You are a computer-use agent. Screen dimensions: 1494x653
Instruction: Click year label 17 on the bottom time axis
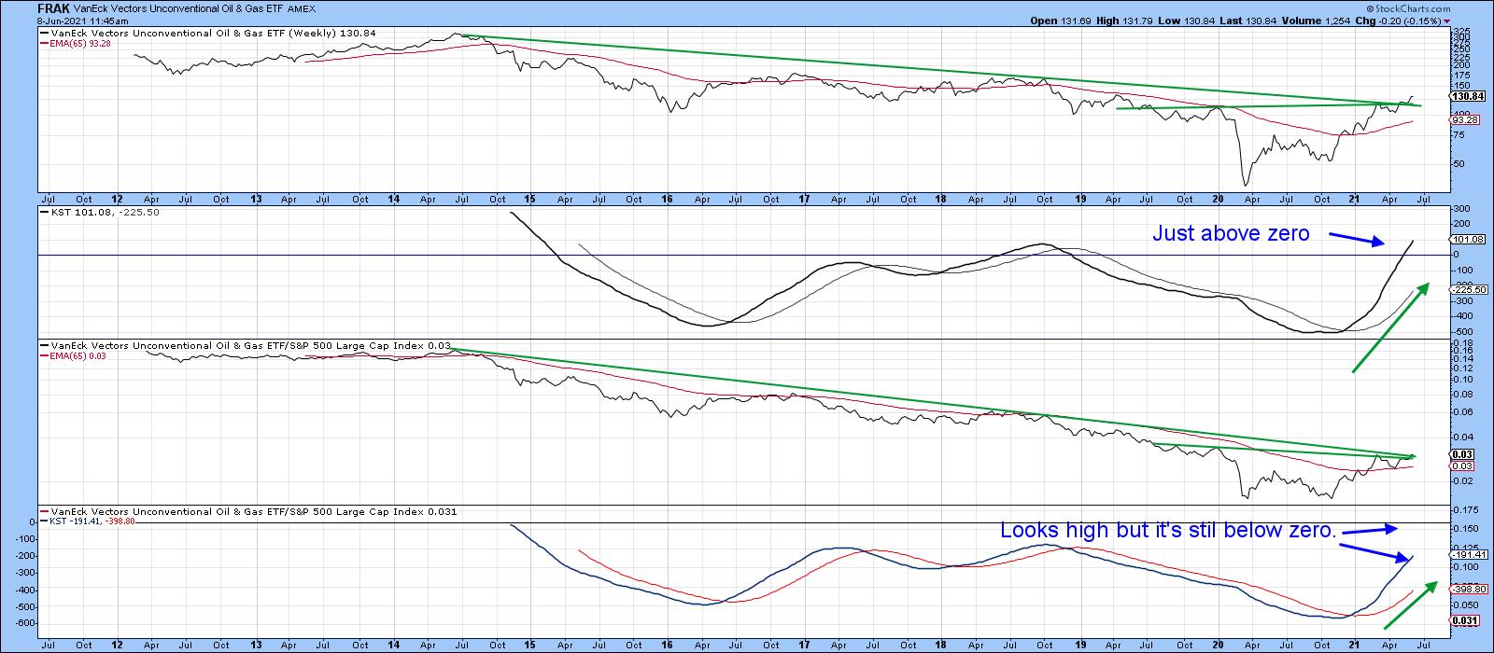point(804,644)
